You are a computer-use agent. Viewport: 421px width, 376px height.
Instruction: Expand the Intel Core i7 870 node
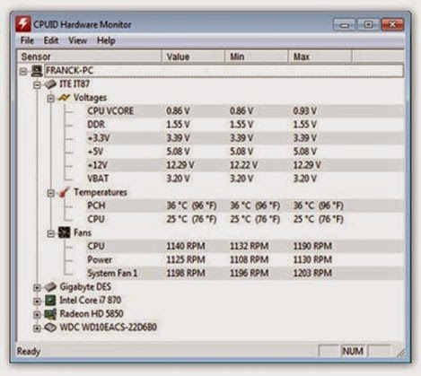point(37,302)
